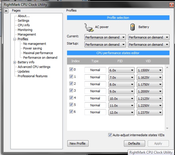The height and width of the screenshot is (155, 175).
Task: Collapse the Profiles tree node
Action: 15,39
